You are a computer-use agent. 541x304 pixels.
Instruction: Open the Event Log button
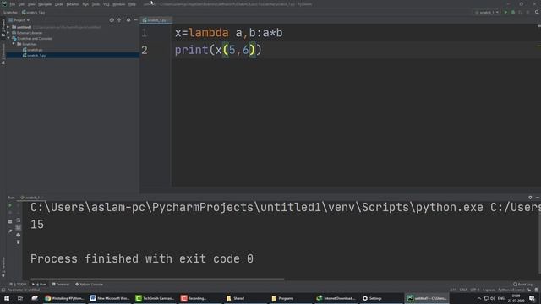522,285
